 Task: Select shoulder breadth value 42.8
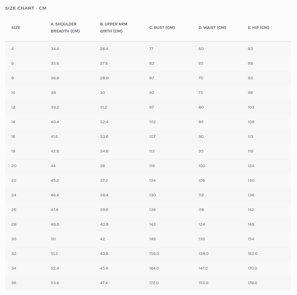(x=55, y=151)
